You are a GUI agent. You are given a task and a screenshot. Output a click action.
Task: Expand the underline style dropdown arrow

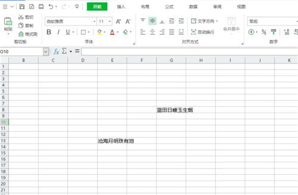coord(73,32)
